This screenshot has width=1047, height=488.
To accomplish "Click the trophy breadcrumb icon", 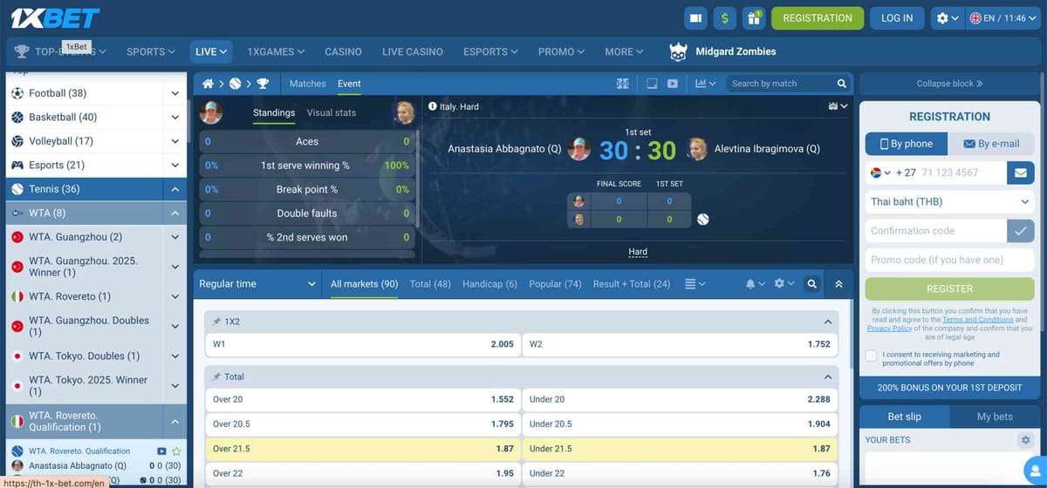I will tap(263, 84).
